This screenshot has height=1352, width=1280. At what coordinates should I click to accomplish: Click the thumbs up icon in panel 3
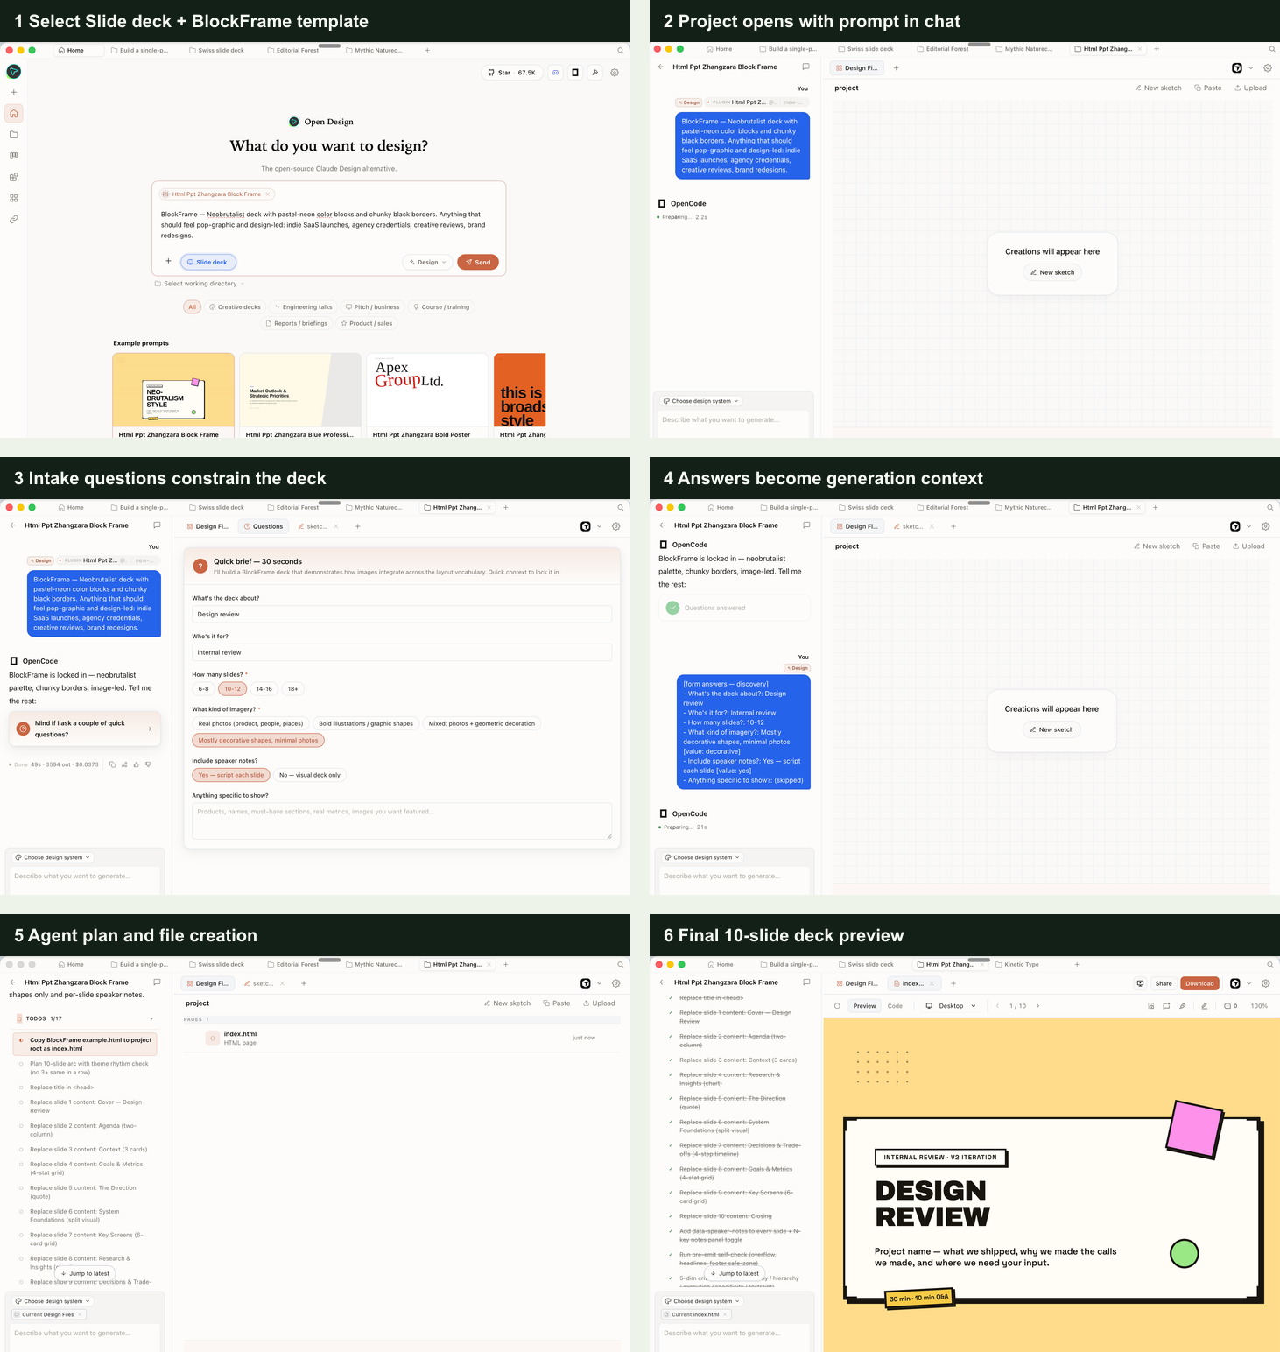(x=136, y=764)
